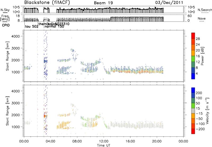
Task: Click the '20:00' time tick label
Action: (x=157, y=141)
